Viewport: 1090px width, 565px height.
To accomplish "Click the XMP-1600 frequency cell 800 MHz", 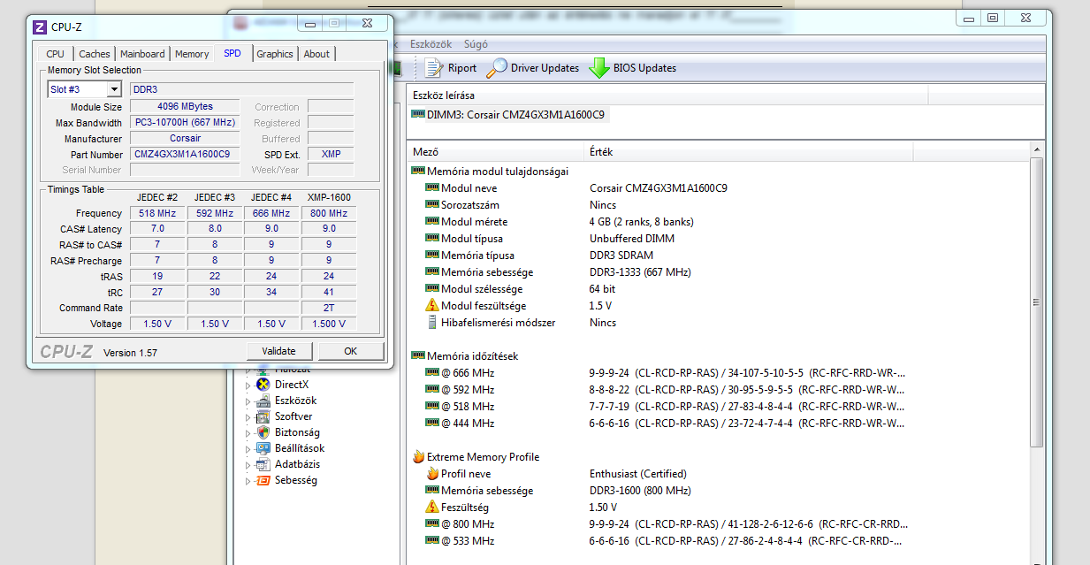I will (x=328, y=213).
